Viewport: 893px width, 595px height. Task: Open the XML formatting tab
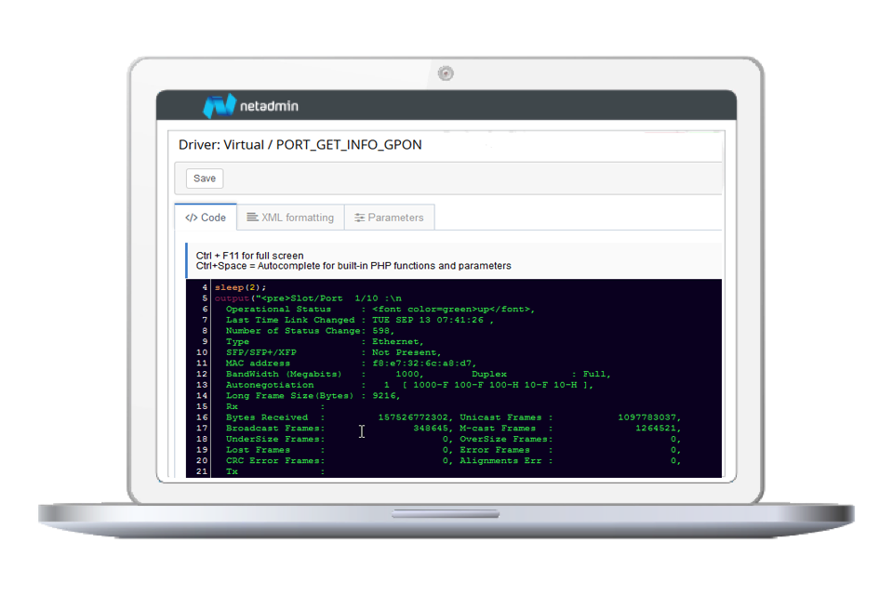pos(290,218)
